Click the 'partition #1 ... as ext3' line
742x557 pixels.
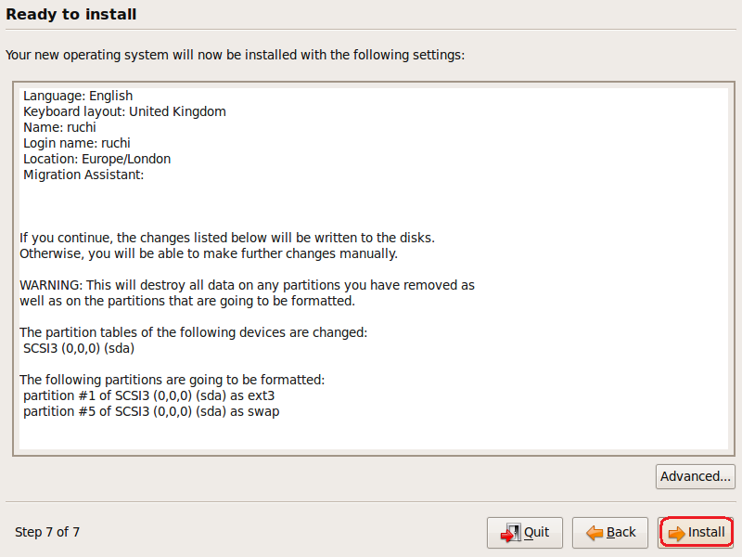click(x=149, y=395)
